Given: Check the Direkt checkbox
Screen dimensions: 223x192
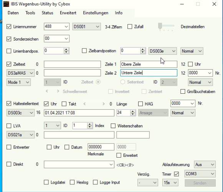Looking at the screenshot, I should tap(9, 164).
